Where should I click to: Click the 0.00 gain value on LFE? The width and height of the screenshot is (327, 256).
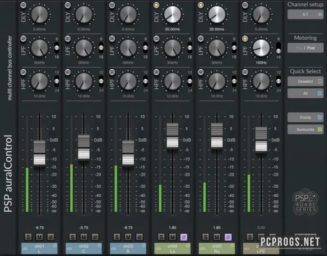pos(261,228)
